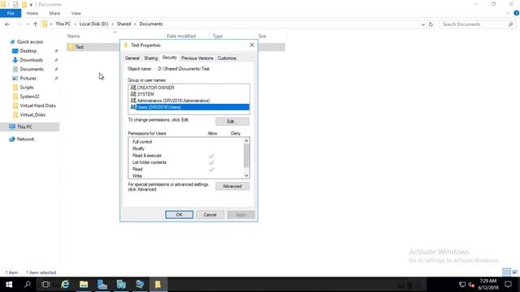Open Desktop in Quick access
The width and height of the screenshot is (520, 292).
[28, 51]
